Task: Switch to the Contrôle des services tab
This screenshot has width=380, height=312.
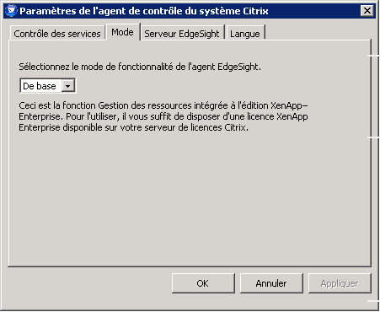Action: [57, 34]
